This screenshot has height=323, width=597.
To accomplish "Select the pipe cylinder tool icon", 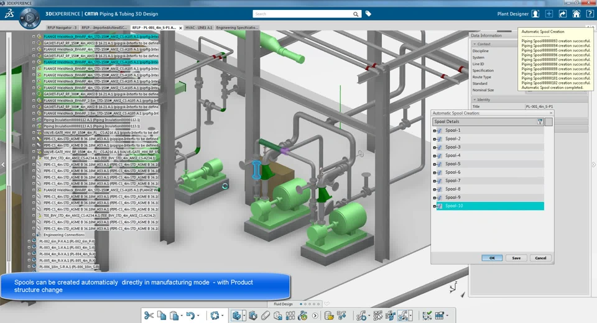I will pos(266,316).
